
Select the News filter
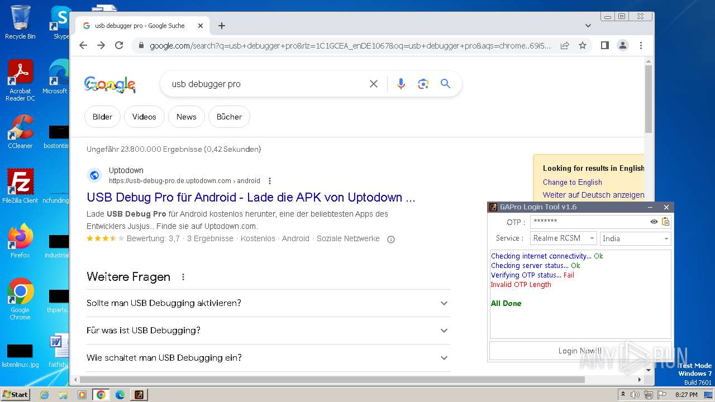pyautogui.click(x=186, y=117)
